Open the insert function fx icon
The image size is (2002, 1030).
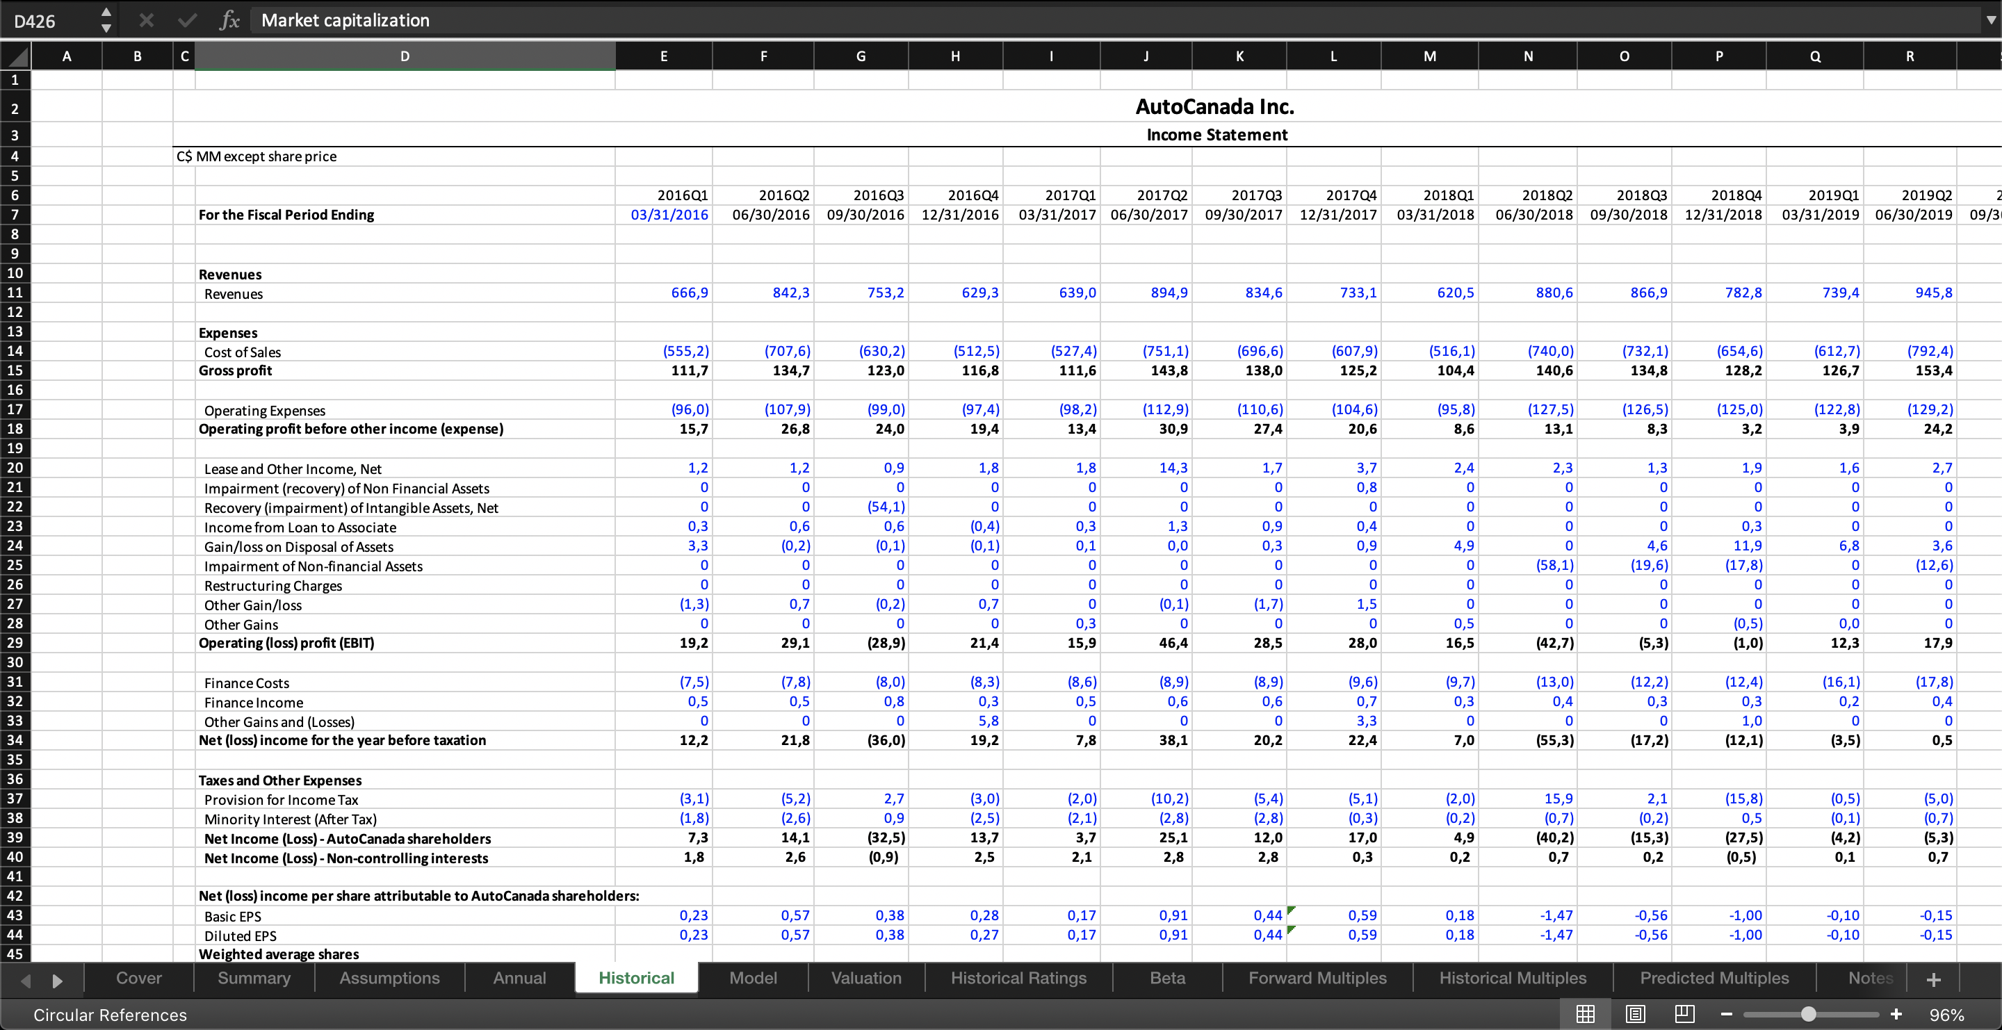229,20
